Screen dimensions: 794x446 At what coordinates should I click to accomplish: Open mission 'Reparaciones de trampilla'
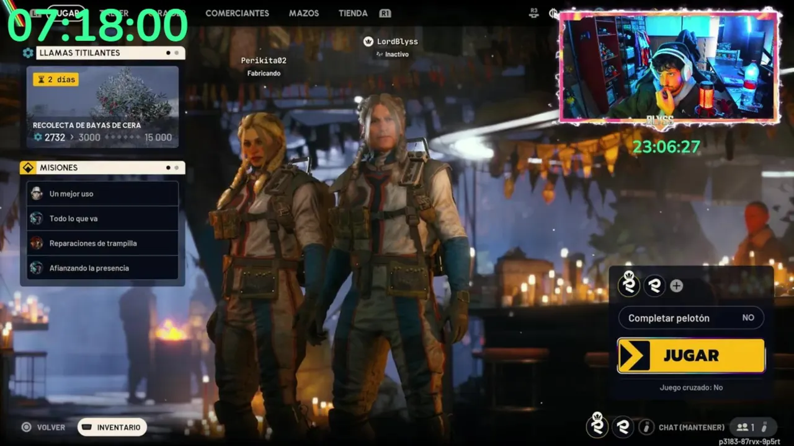click(x=102, y=243)
